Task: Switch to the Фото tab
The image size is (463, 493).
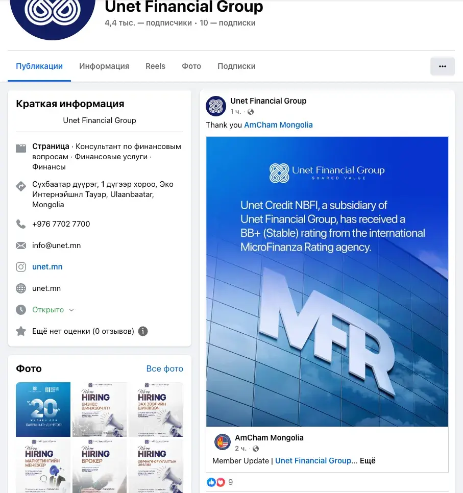Action: click(x=191, y=66)
